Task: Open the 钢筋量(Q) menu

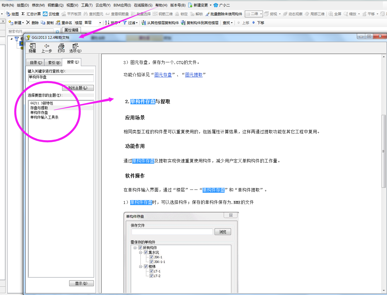Action: coord(55,5)
